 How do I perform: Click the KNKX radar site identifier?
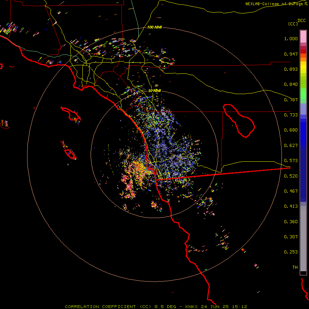click(x=191, y=307)
